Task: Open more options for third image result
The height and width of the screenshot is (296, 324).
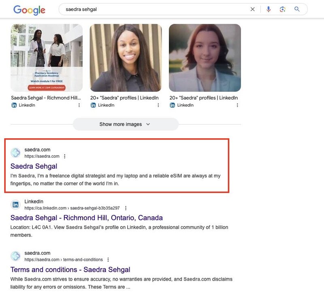Action: coord(237,105)
